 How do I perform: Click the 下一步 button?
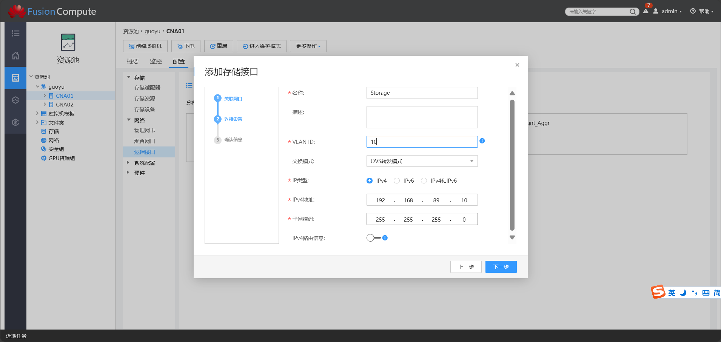[501, 267]
